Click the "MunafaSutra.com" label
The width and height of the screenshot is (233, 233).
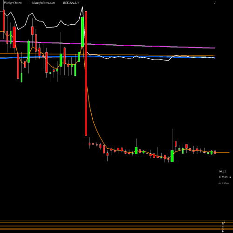43,3
